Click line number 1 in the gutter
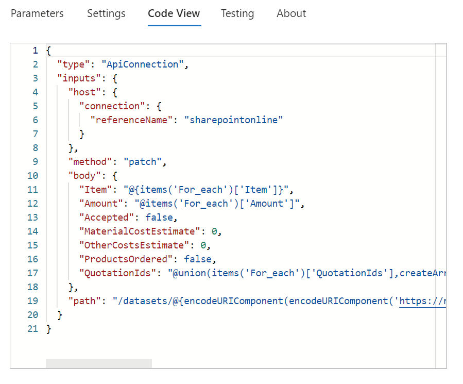The height and width of the screenshot is (384, 463). pyautogui.click(x=36, y=51)
